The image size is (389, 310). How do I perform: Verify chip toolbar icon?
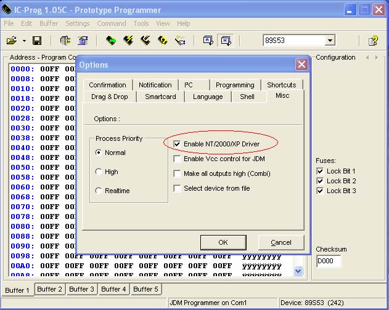pos(180,41)
